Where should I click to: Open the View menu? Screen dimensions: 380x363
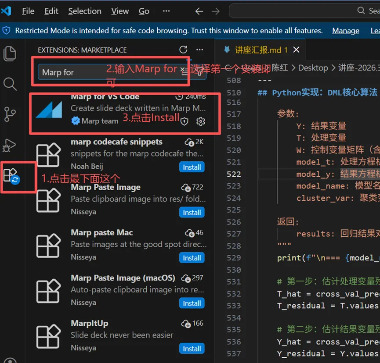pyautogui.click(x=120, y=11)
